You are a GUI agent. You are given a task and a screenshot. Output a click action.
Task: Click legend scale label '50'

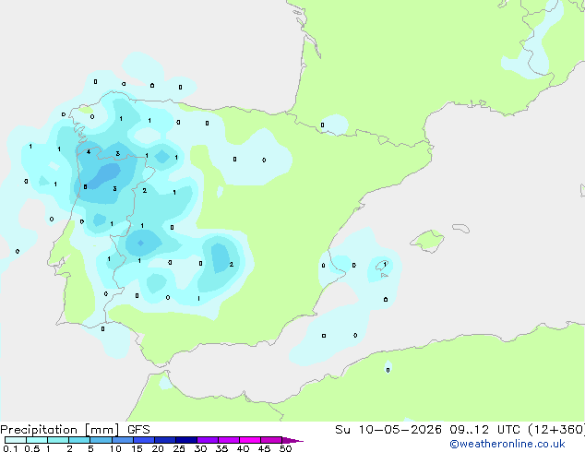tap(285, 448)
